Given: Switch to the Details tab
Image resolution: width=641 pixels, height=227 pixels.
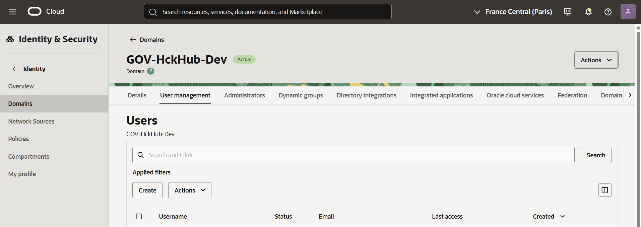Looking at the screenshot, I should 137,95.
